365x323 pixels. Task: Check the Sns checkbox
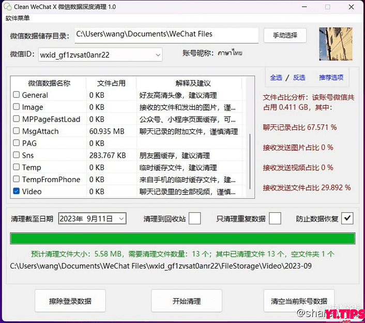(17, 155)
